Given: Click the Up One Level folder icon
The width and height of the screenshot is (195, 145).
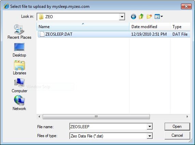Looking at the screenshot, I should click(141, 16).
